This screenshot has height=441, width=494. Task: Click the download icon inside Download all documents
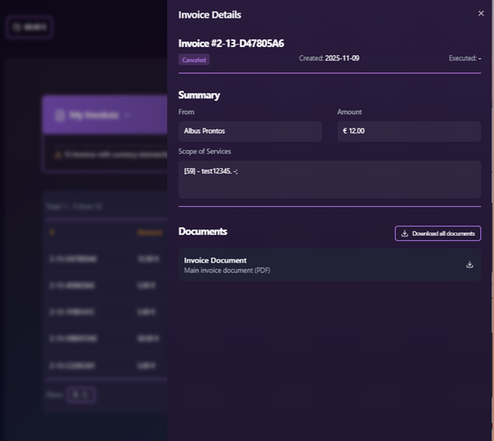(x=405, y=233)
